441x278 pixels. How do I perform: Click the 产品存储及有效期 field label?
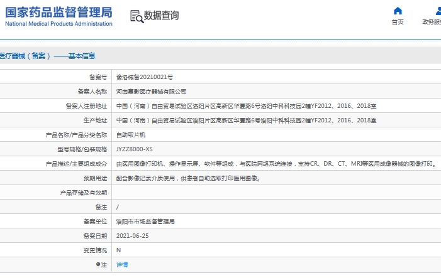pos(84,193)
